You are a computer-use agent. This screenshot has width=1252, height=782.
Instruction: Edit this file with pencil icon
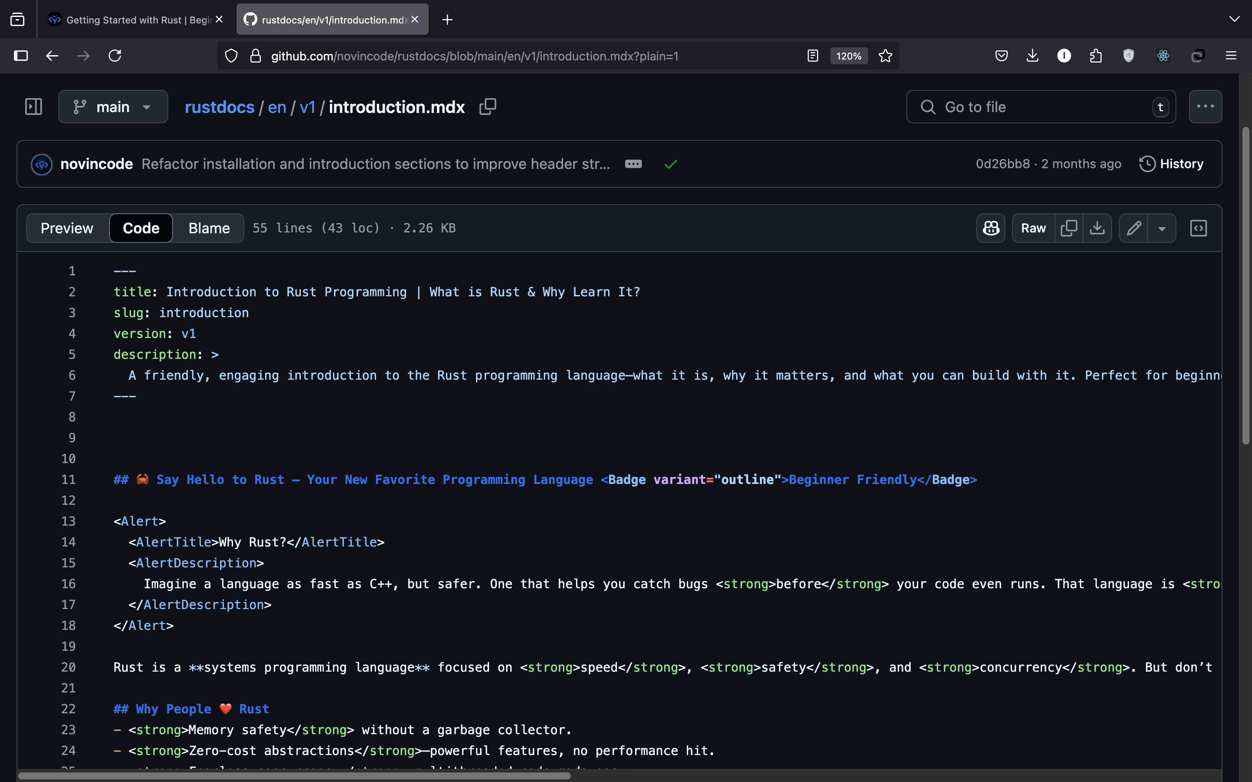click(1133, 228)
